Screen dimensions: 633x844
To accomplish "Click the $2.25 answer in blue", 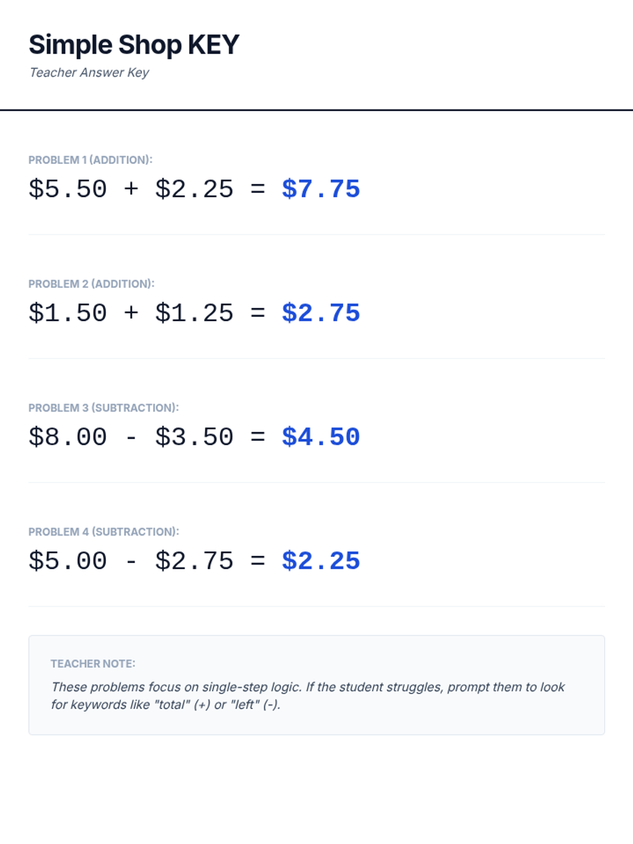I will click(321, 561).
